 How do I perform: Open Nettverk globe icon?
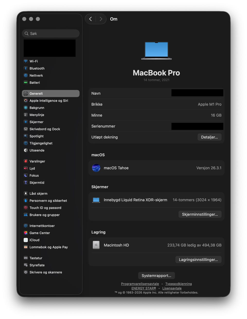[x=26, y=75]
